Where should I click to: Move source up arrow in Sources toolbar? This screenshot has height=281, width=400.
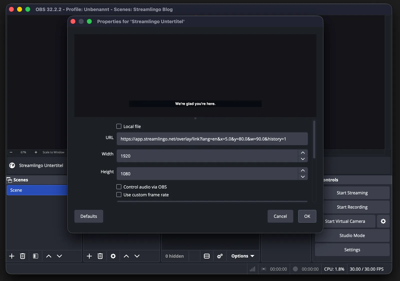(x=126, y=256)
